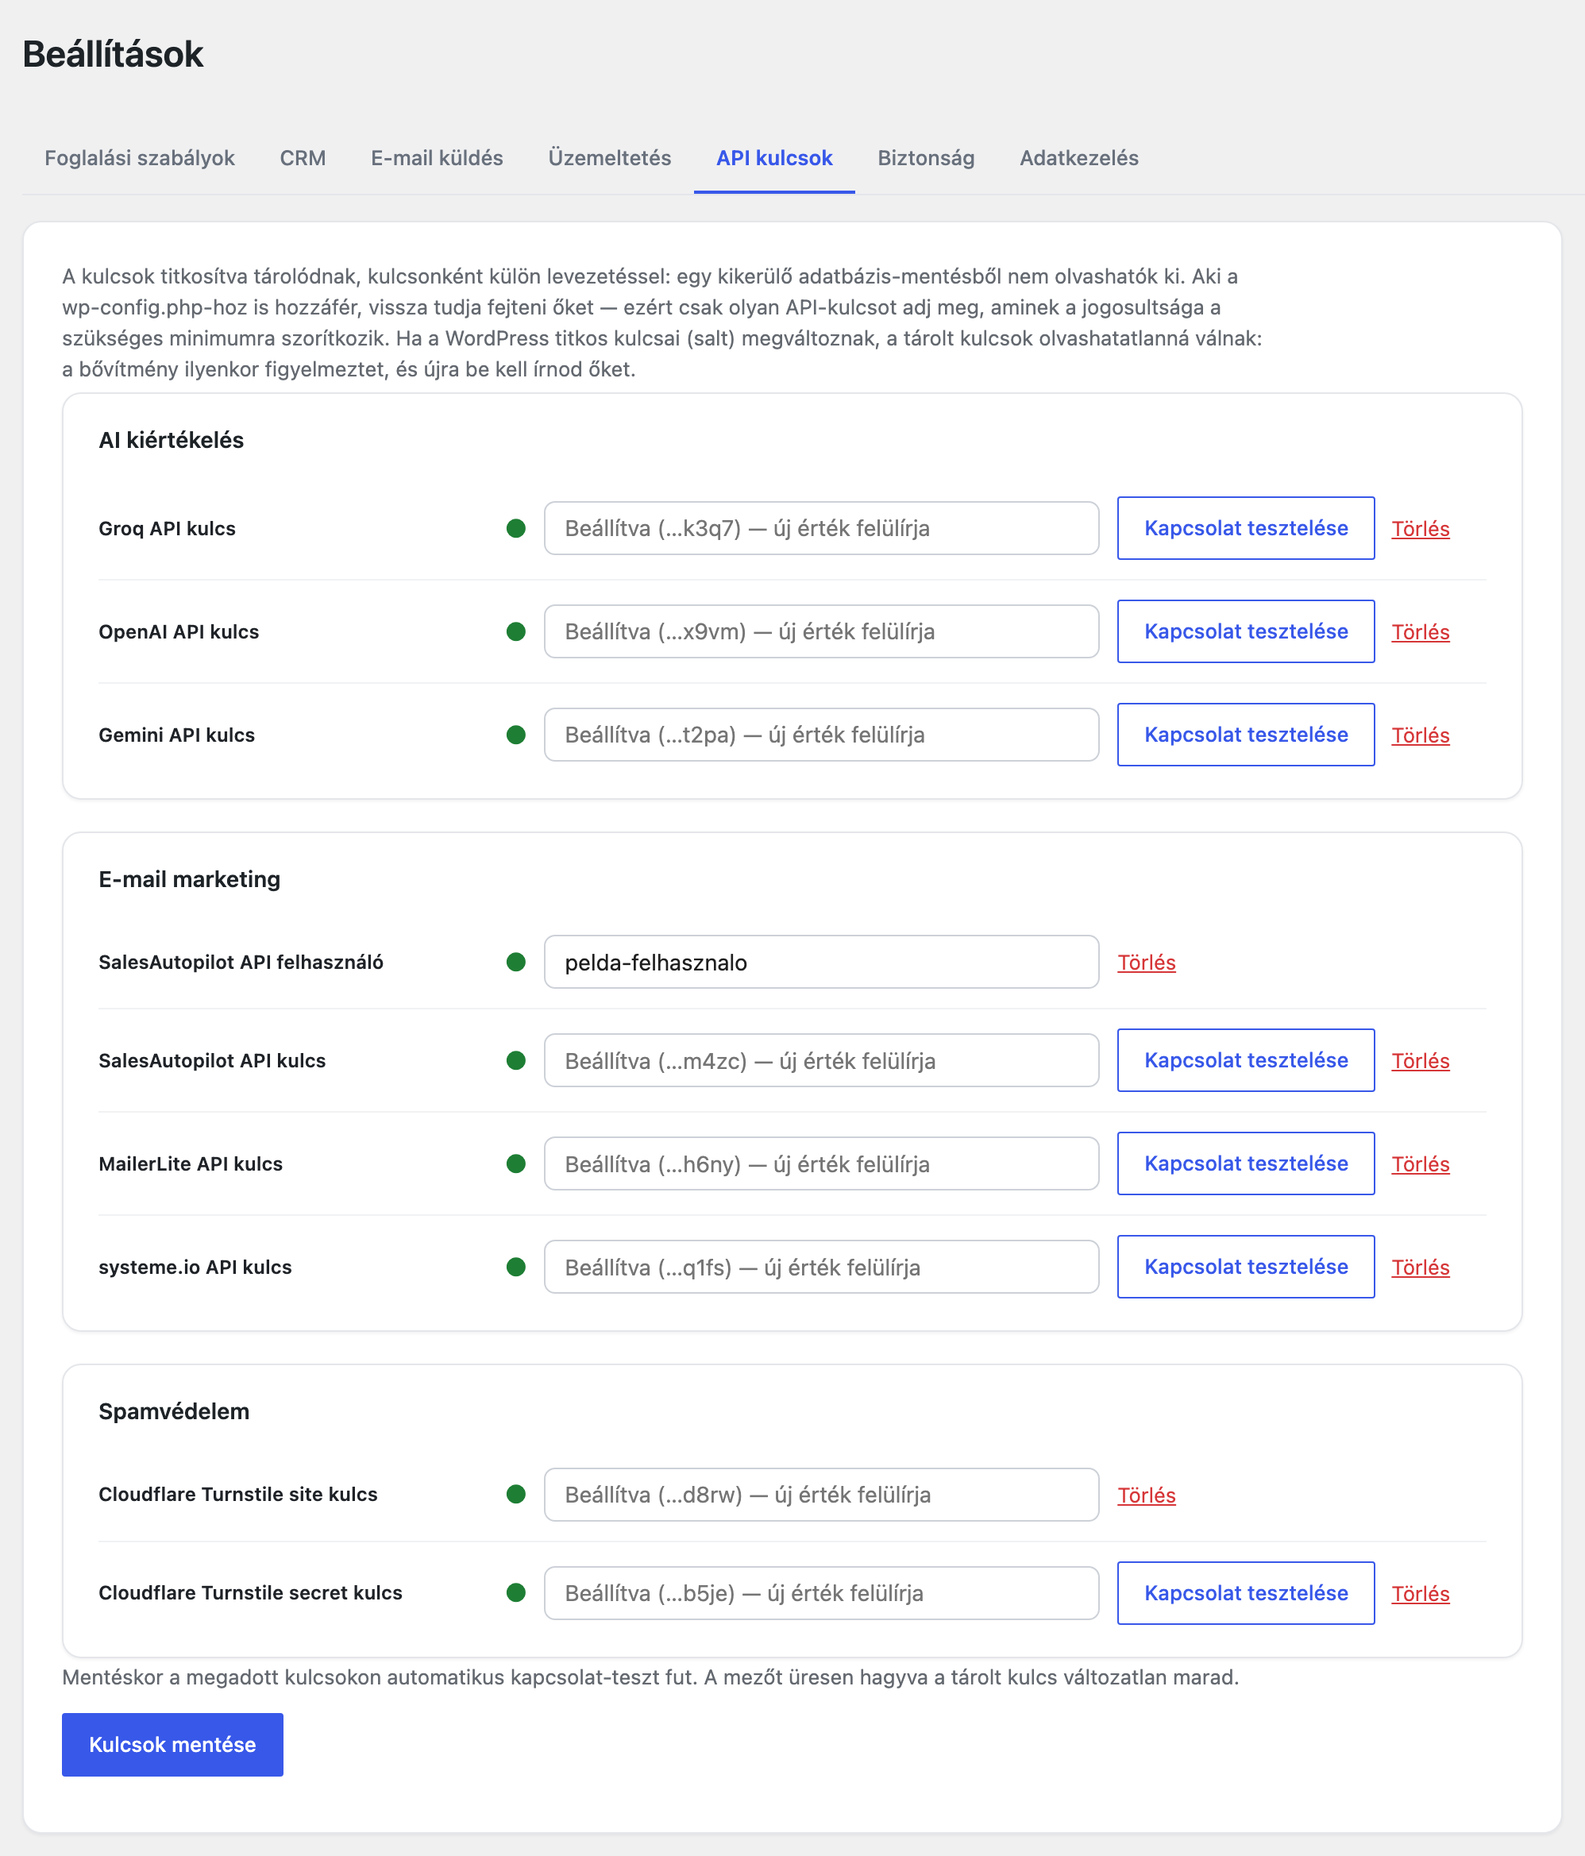Test the systeme.io API connection

pyautogui.click(x=1246, y=1267)
